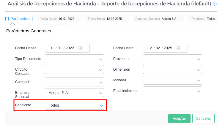Open the Dimensión dropdown

pos(172,69)
